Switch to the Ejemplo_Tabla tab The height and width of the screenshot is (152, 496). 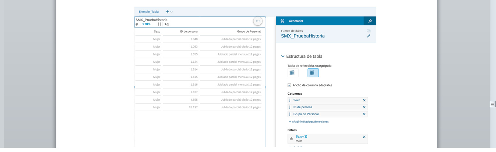click(149, 12)
